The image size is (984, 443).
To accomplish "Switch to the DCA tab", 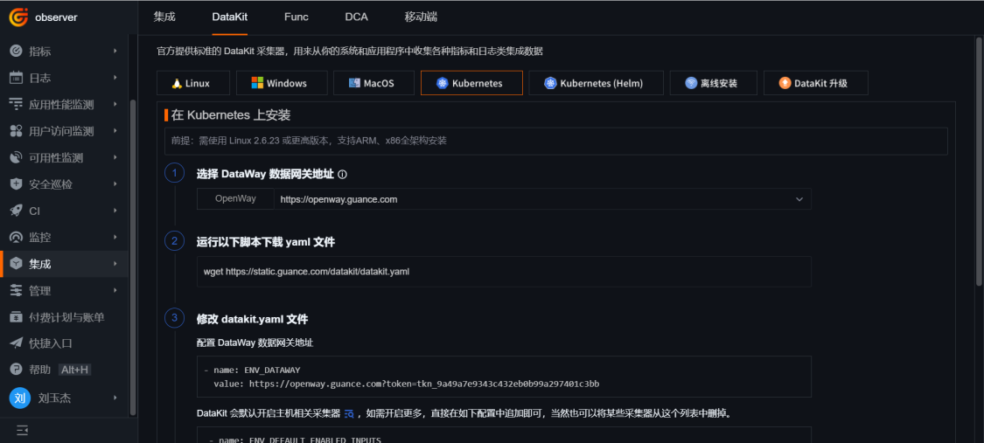I will click(x=357, y=17).
